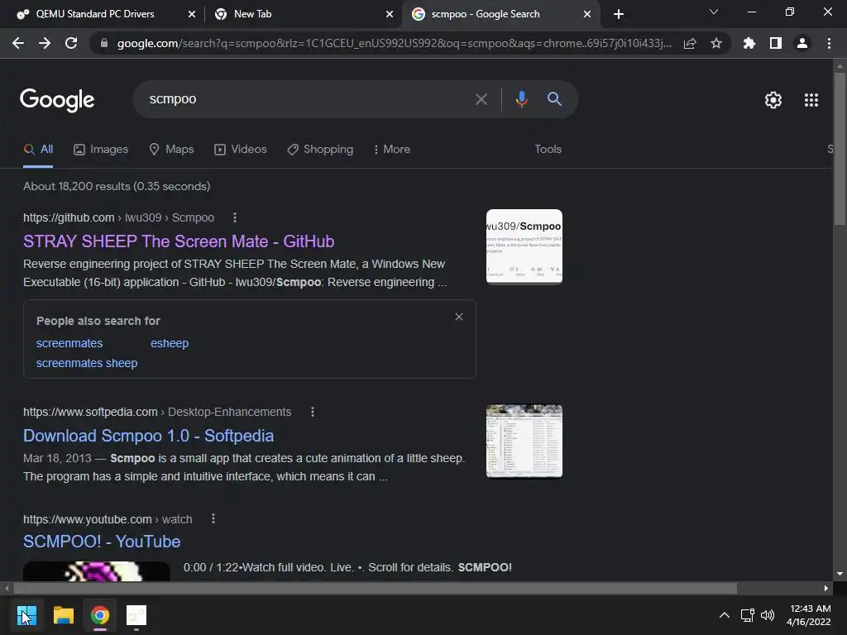This screenshot has width=847, height=635.
Task: Reload the current page
Action: (71, 43)
